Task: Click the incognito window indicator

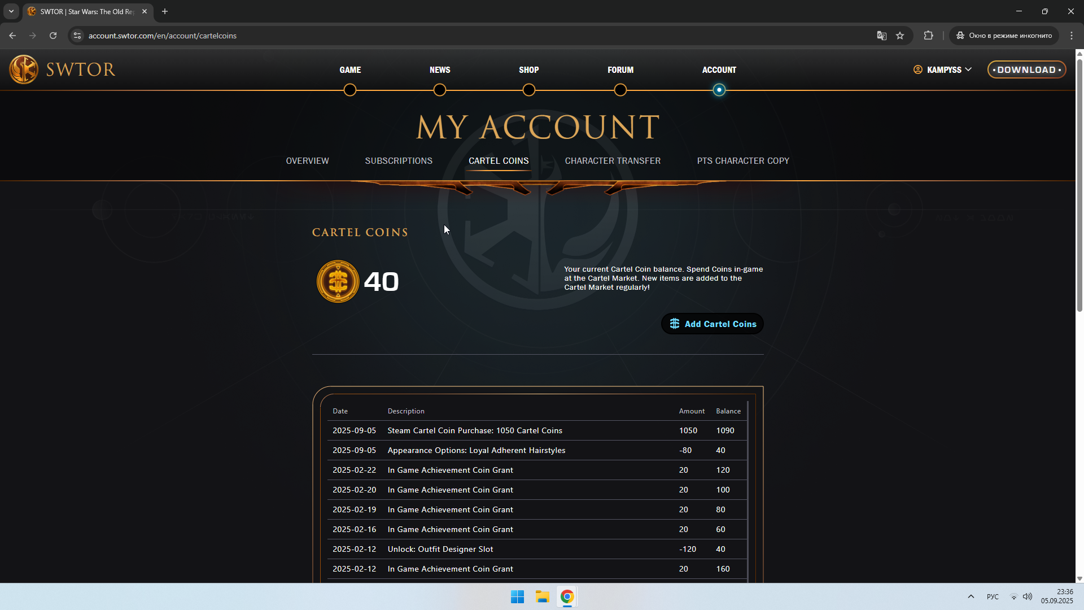Action: (x=1004, y=36)
